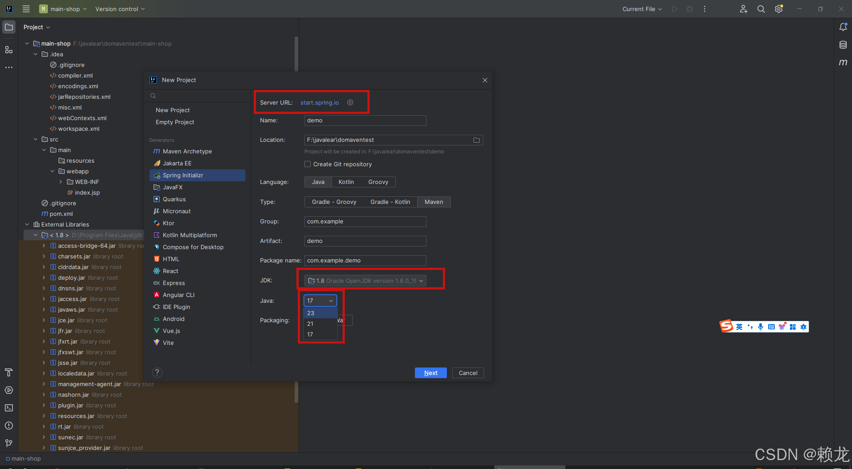Click the Run button
This screenshot has height=469, width=852.
click(x=674, y=9)
